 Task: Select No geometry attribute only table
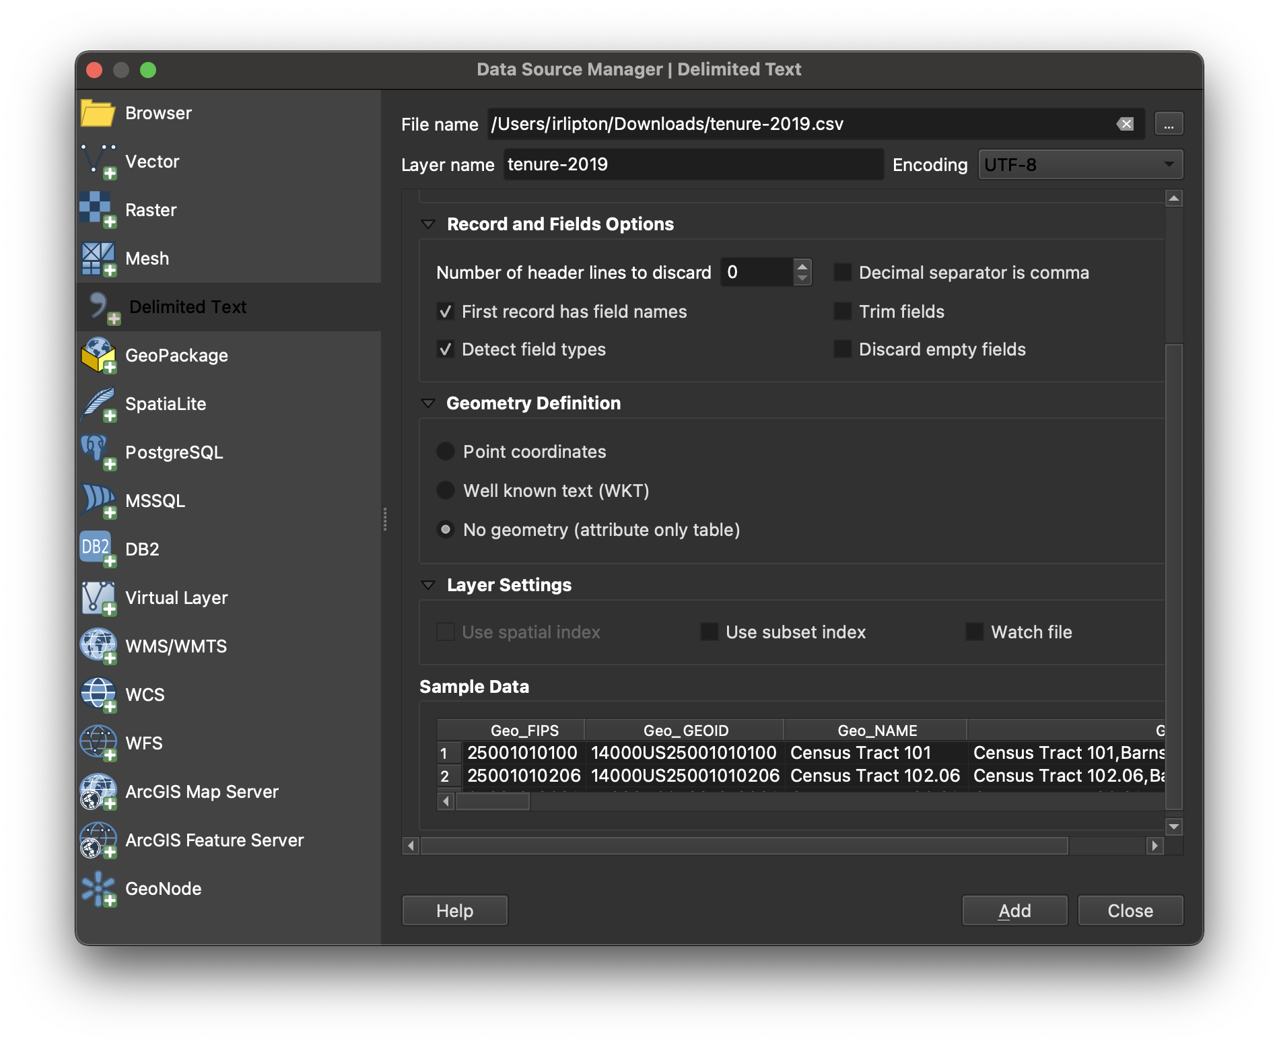[x=446, y=529]
